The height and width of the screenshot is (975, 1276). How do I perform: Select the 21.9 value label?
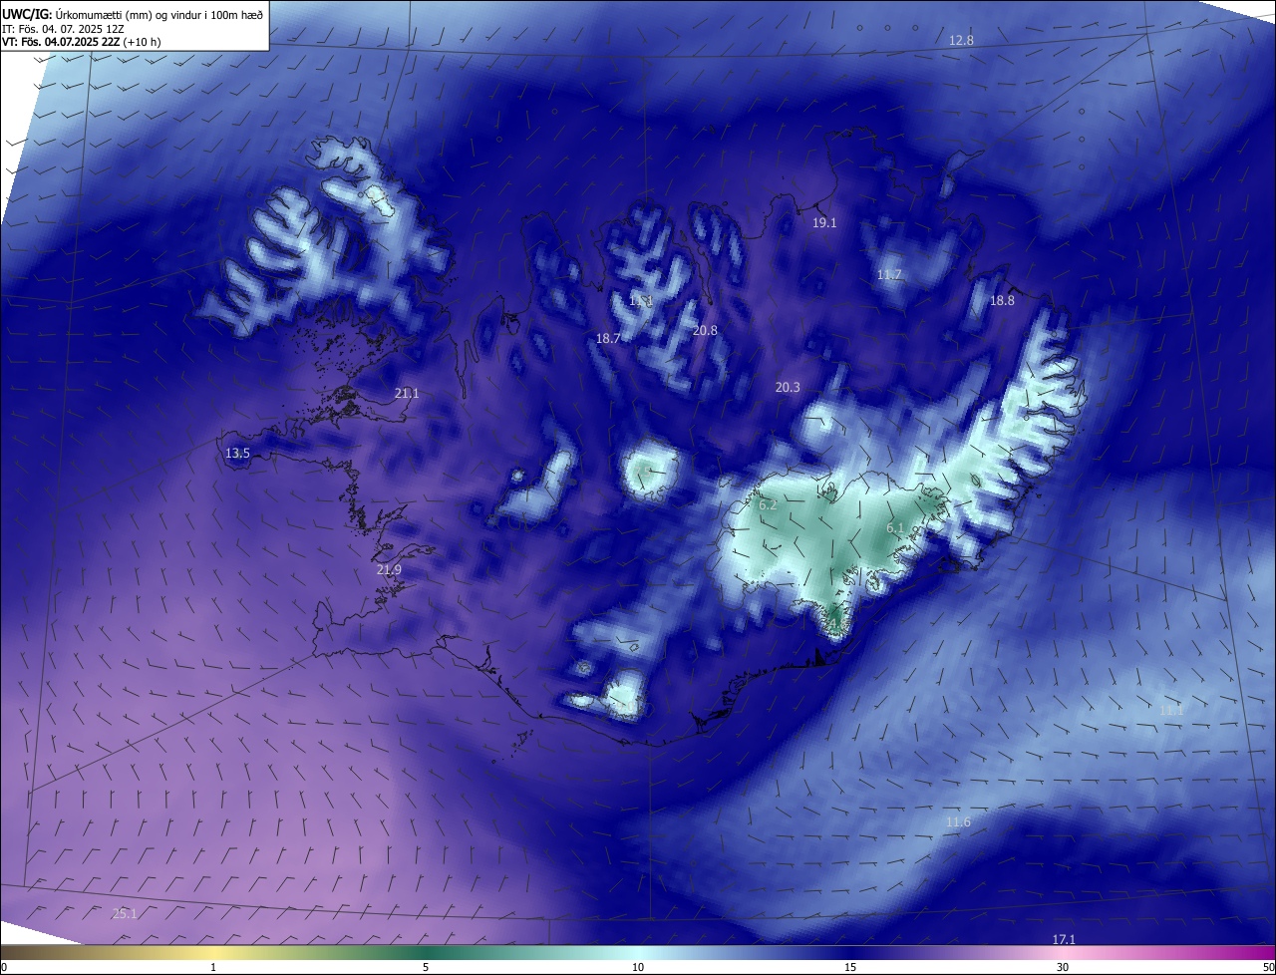click(x=389, y=570)
